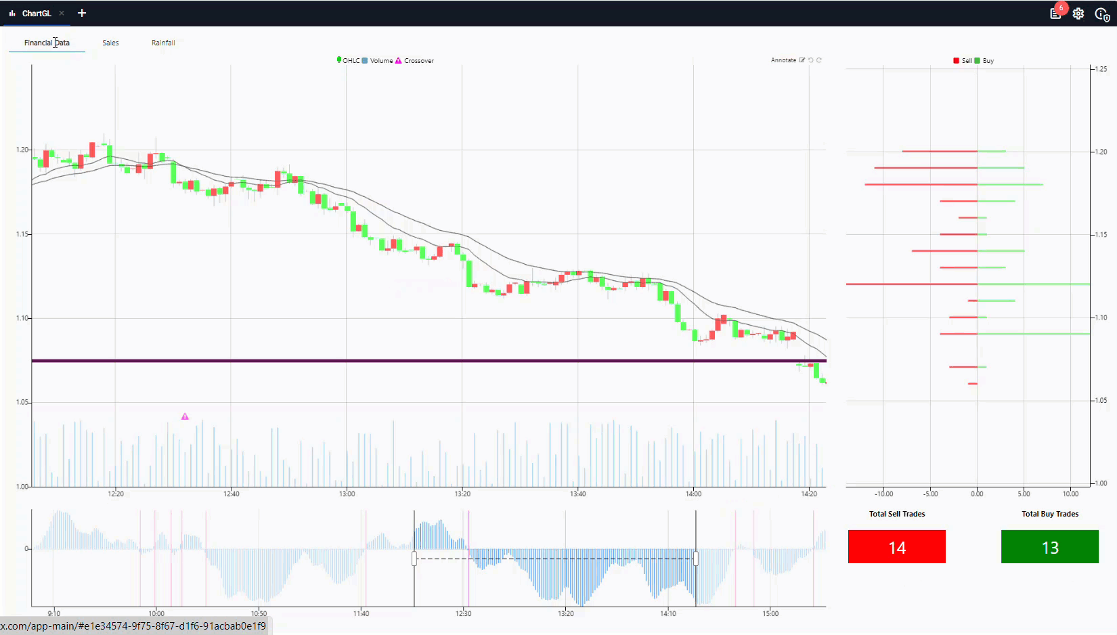Click the Annotate edit pencil icon
Image resolution: width=1117 pixels, height=635 pixels.
pyautogui.click(x=802, y=60)
